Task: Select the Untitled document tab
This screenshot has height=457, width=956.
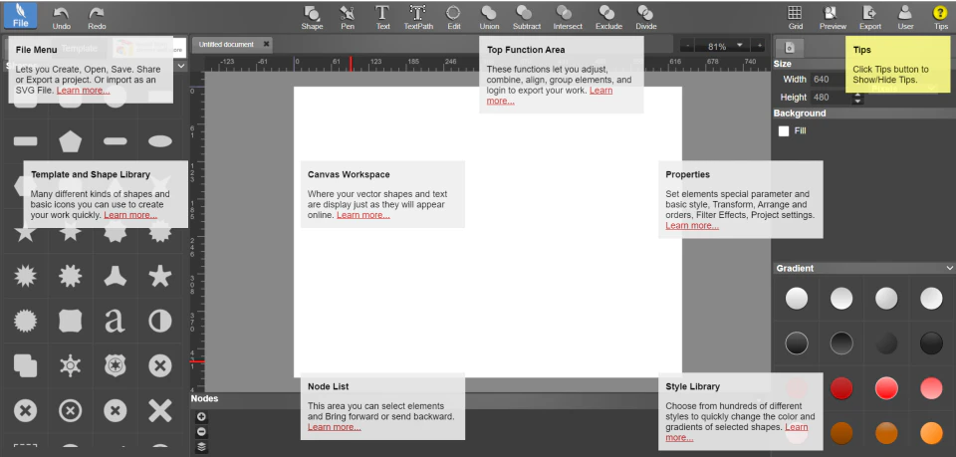Action: click(226, 45)
